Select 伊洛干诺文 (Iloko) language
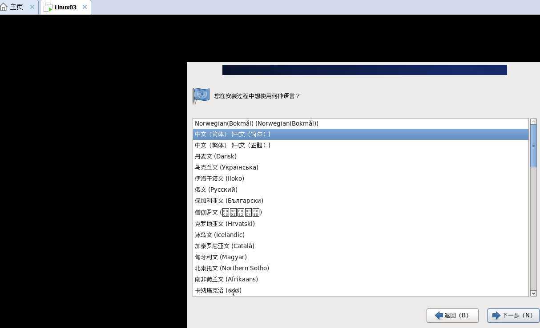This screenshot has width=540, height=328. [361, 178]
